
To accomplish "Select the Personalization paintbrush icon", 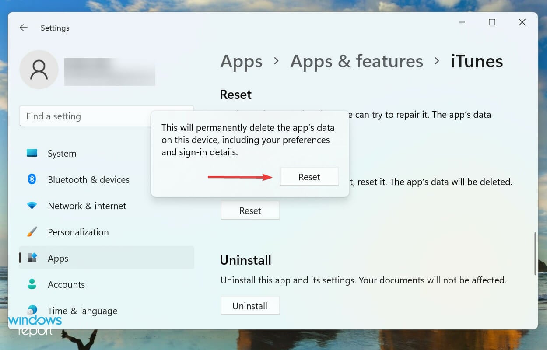I will point(32,232).
